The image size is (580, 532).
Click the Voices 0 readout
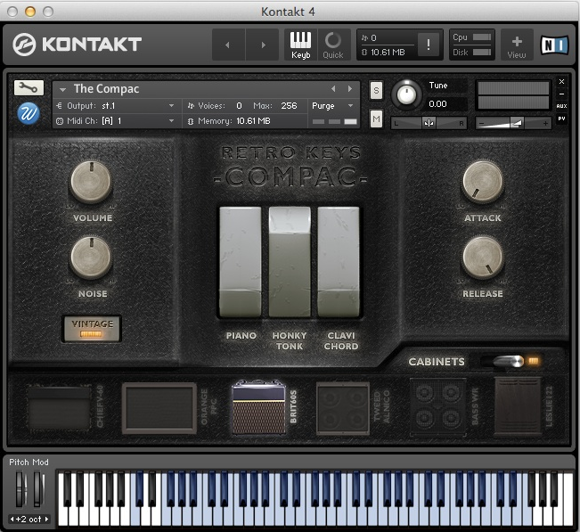coord(215,106)
